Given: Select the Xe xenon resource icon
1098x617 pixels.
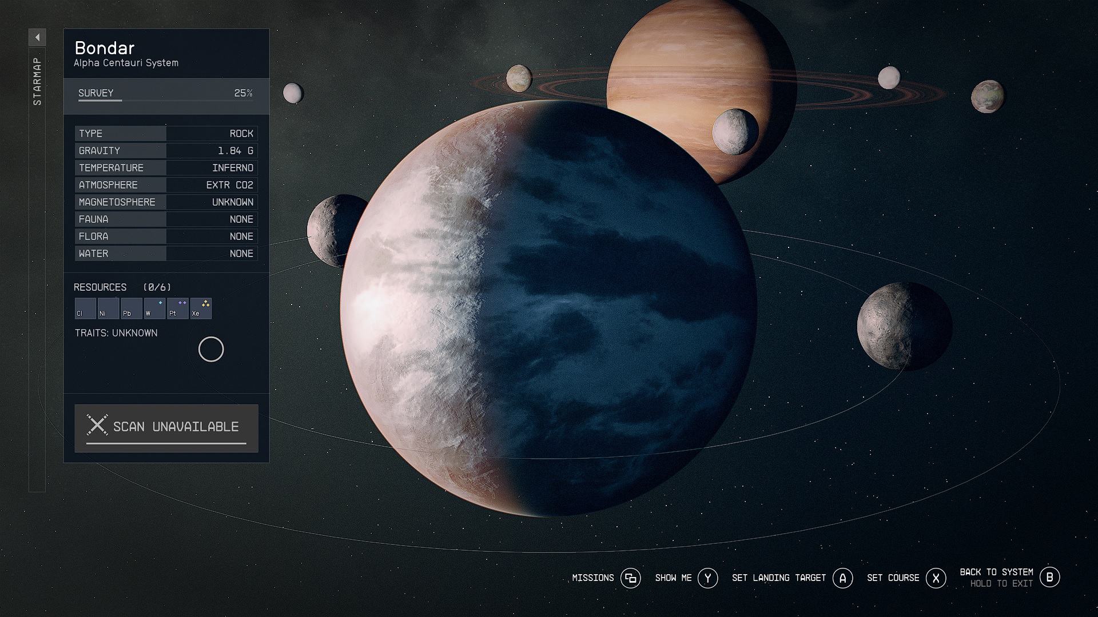Looking at the screenshot, I should [201, 308].
